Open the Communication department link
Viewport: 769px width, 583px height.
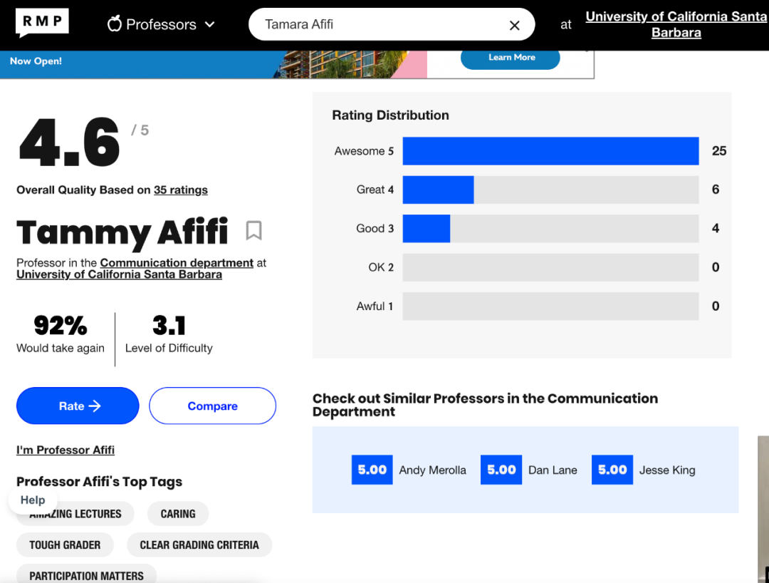177,262
